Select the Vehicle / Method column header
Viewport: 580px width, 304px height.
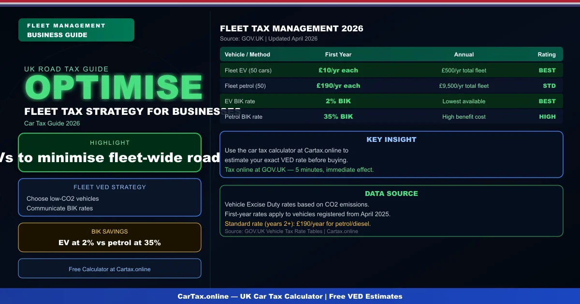(x=247, y=55)
